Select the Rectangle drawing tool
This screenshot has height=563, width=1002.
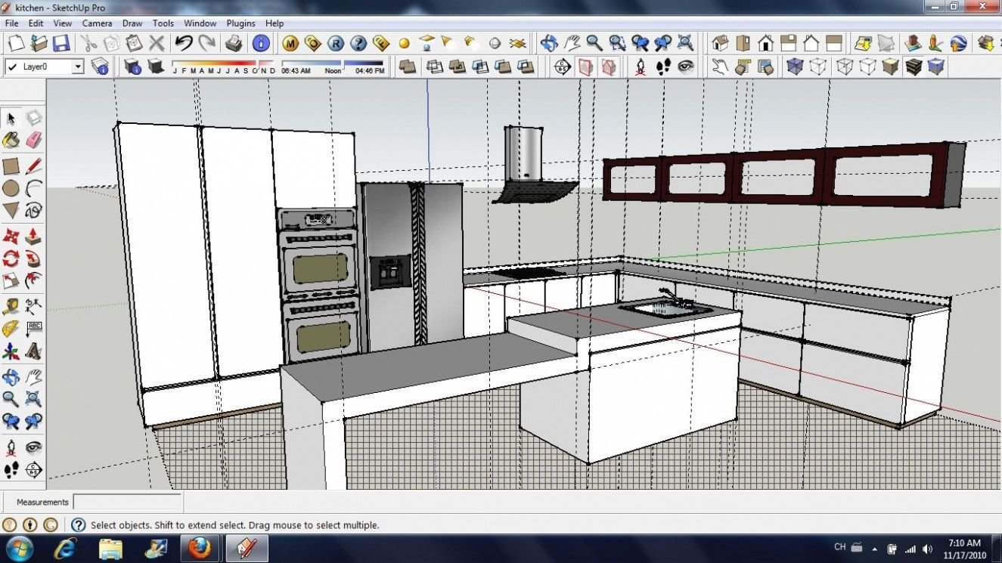coord(11,165)
